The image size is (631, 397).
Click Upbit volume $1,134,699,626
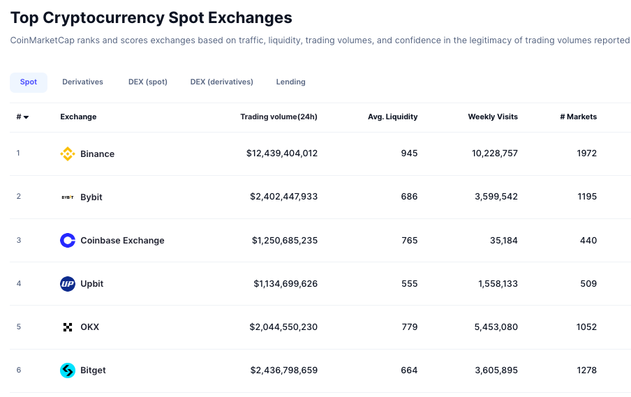pos(285,283)
